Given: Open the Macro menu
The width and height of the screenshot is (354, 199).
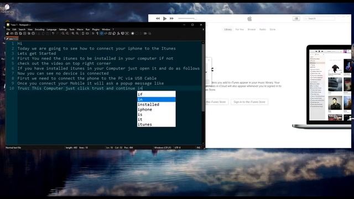Looking at the screenshot, I should [x=80, y=29].
